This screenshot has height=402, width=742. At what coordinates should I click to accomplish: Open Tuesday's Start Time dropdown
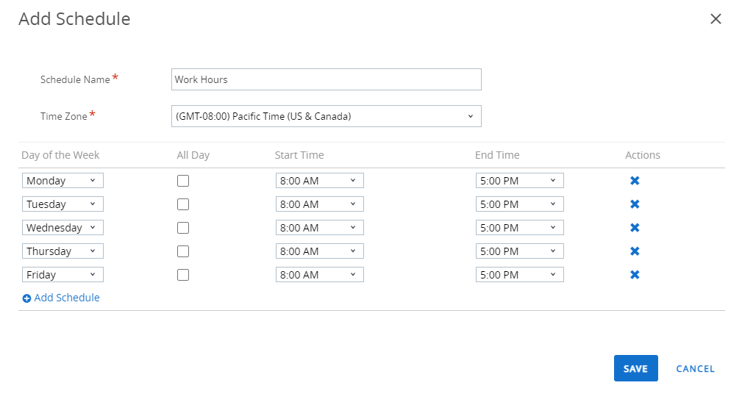[319, 204]
